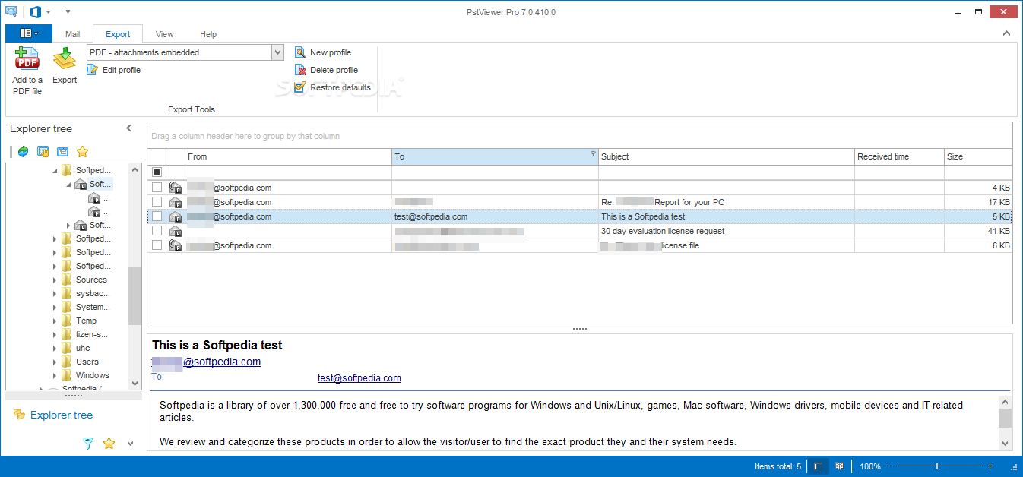Open the export profile dropdown

277,52
